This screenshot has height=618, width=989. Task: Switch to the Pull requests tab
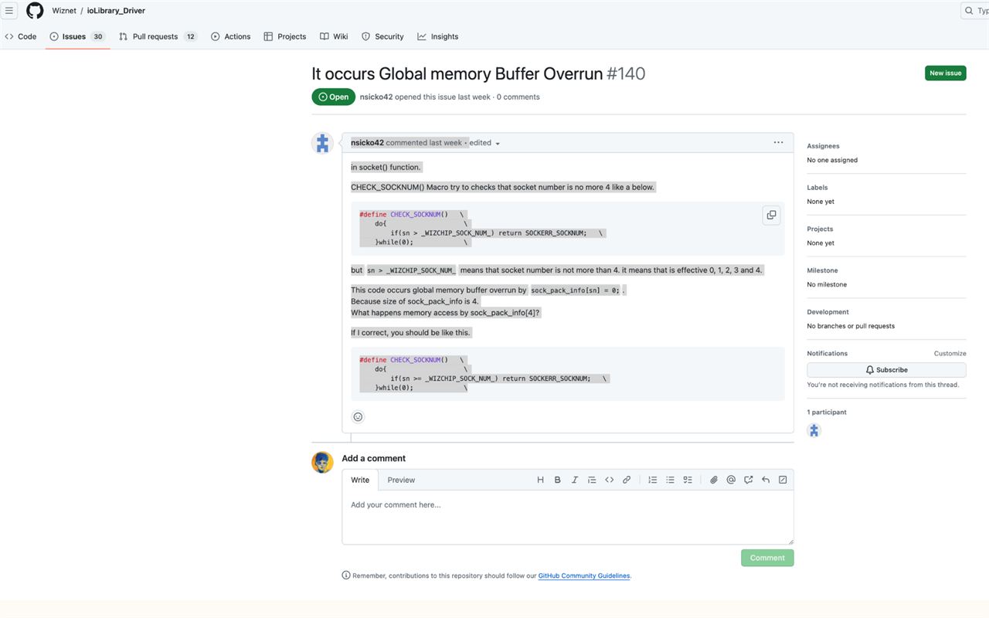(x=158, y=36)
